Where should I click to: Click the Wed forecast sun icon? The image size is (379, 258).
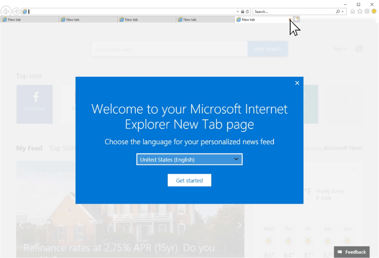(x=268, y=241)
